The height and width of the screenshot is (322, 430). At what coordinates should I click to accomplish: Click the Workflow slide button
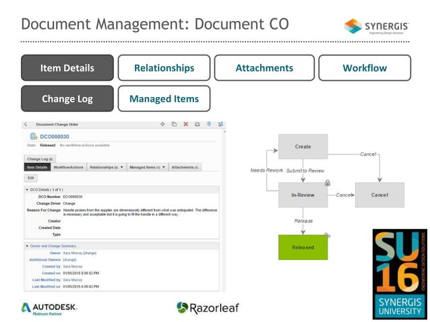tap(365, 67)
